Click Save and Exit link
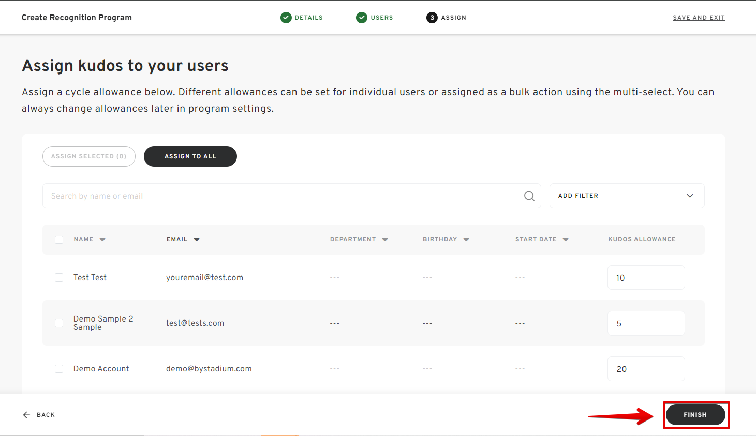 [699, 18]
